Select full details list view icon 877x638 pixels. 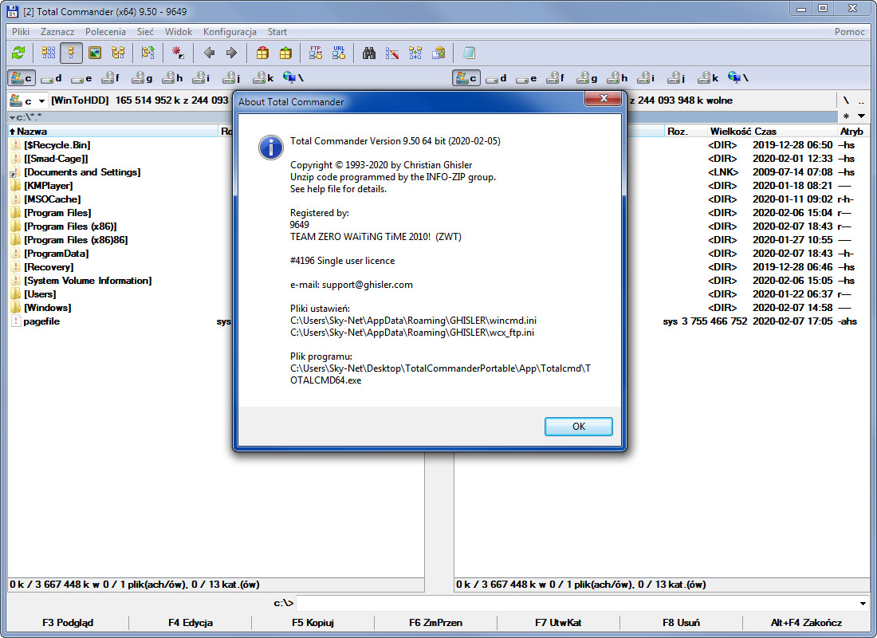(x=72, y=53)
